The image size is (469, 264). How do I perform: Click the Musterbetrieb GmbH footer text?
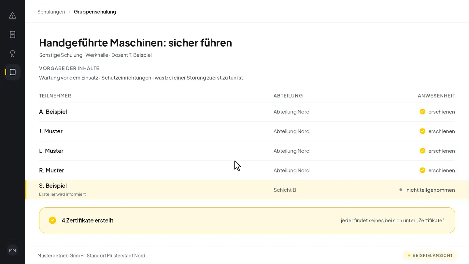click(91, 256)
